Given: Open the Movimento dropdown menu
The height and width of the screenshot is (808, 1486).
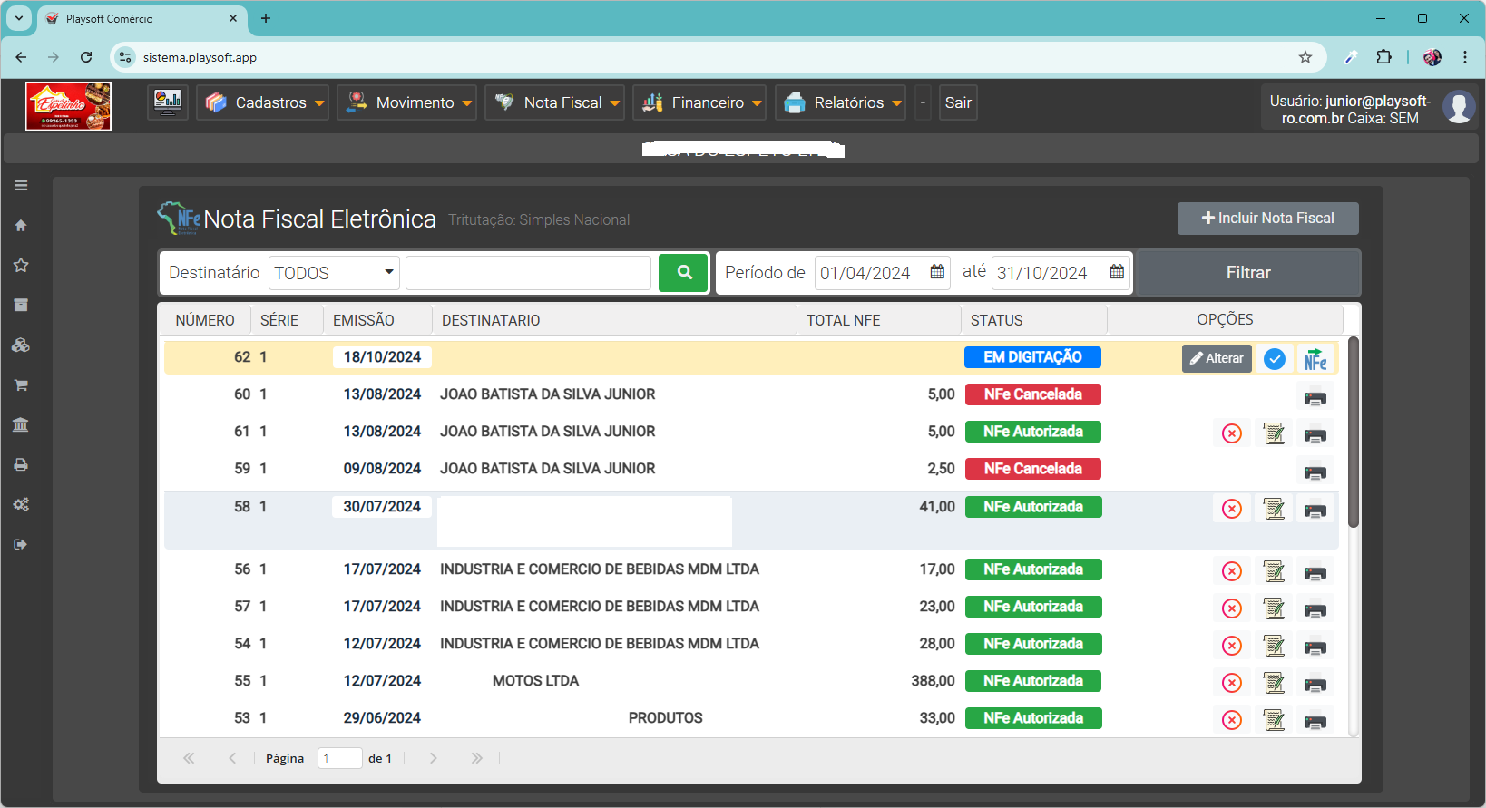Looking at the screenshot, I should 407,102.
